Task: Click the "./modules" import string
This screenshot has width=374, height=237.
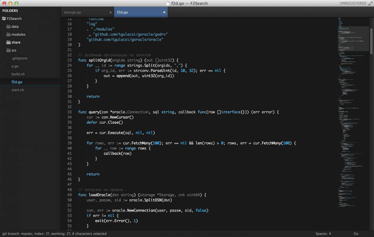Action: [103, 29]
